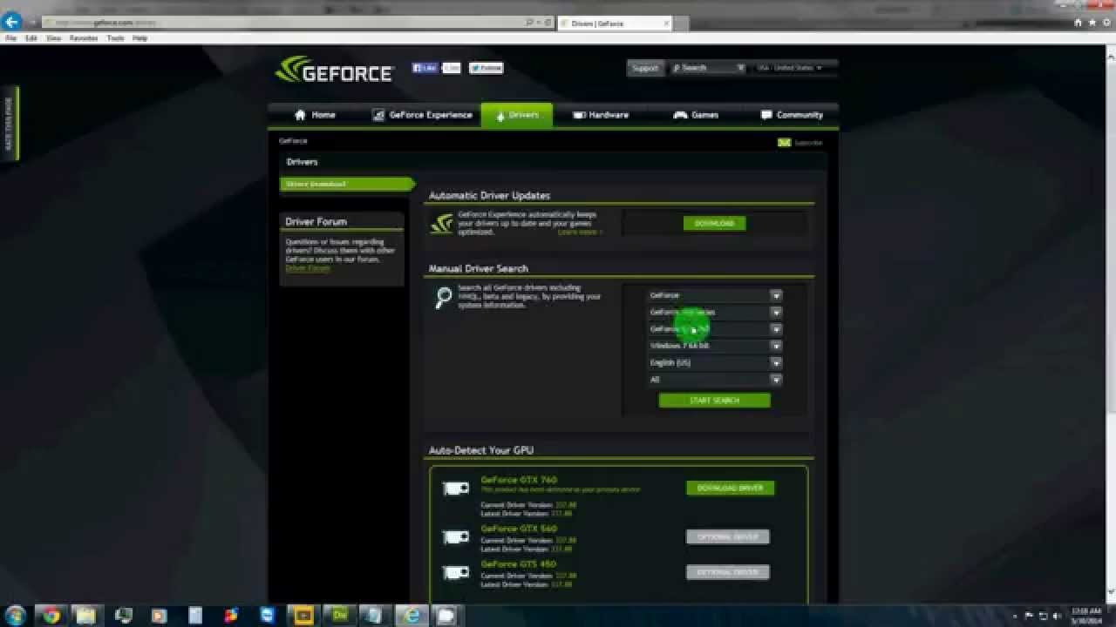This screenshot has height=627, width=1116.
Task: Open Google Chrome from the taskbar
Action: (51, 616)
